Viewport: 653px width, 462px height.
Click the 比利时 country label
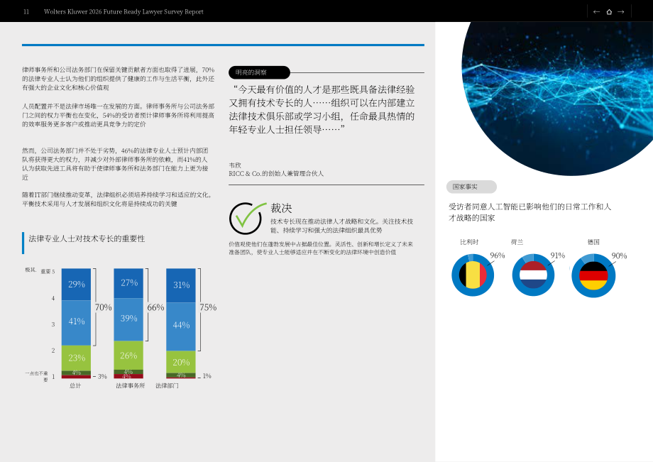tap(469, 242)
